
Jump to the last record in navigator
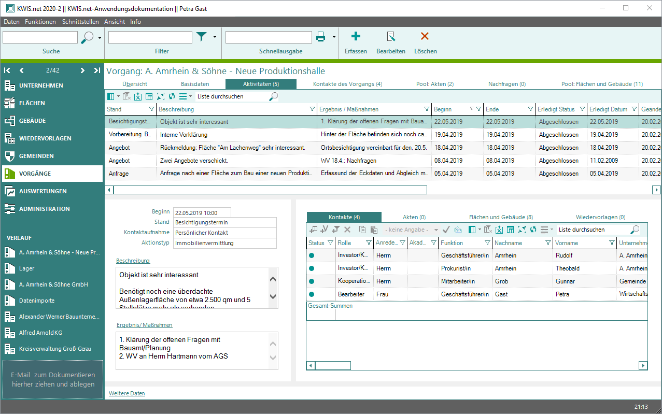(x=97, y=70)
